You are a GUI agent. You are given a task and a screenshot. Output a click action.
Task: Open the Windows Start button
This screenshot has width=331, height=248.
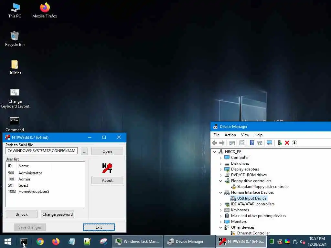coord(8,242)
